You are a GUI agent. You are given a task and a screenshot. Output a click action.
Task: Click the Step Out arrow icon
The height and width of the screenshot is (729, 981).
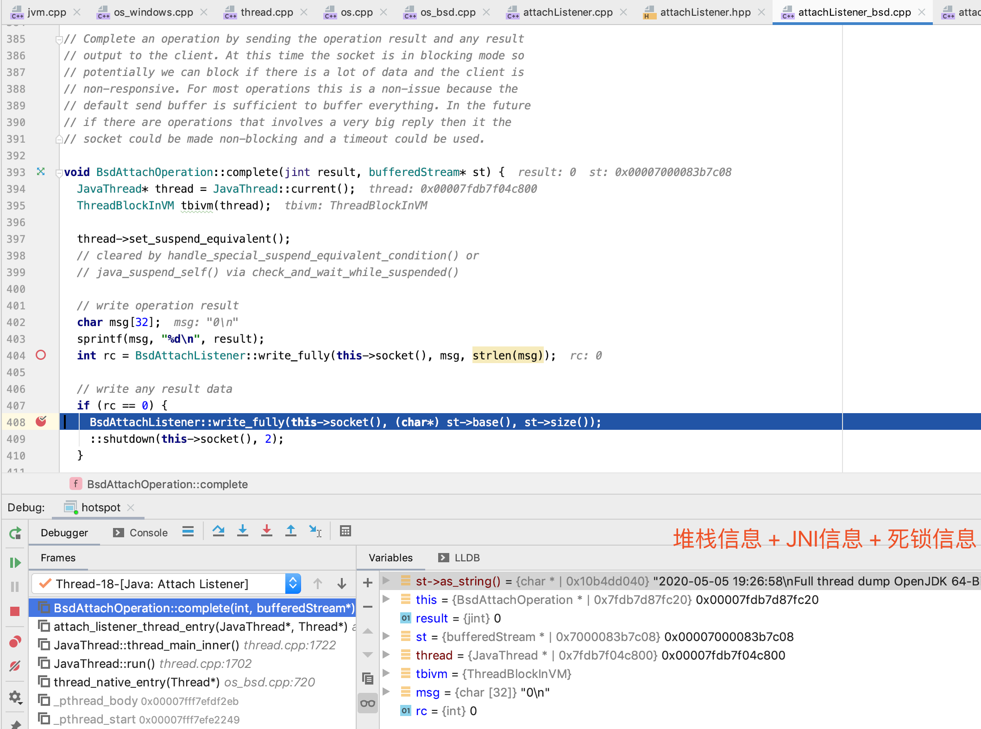click(290, 531)
